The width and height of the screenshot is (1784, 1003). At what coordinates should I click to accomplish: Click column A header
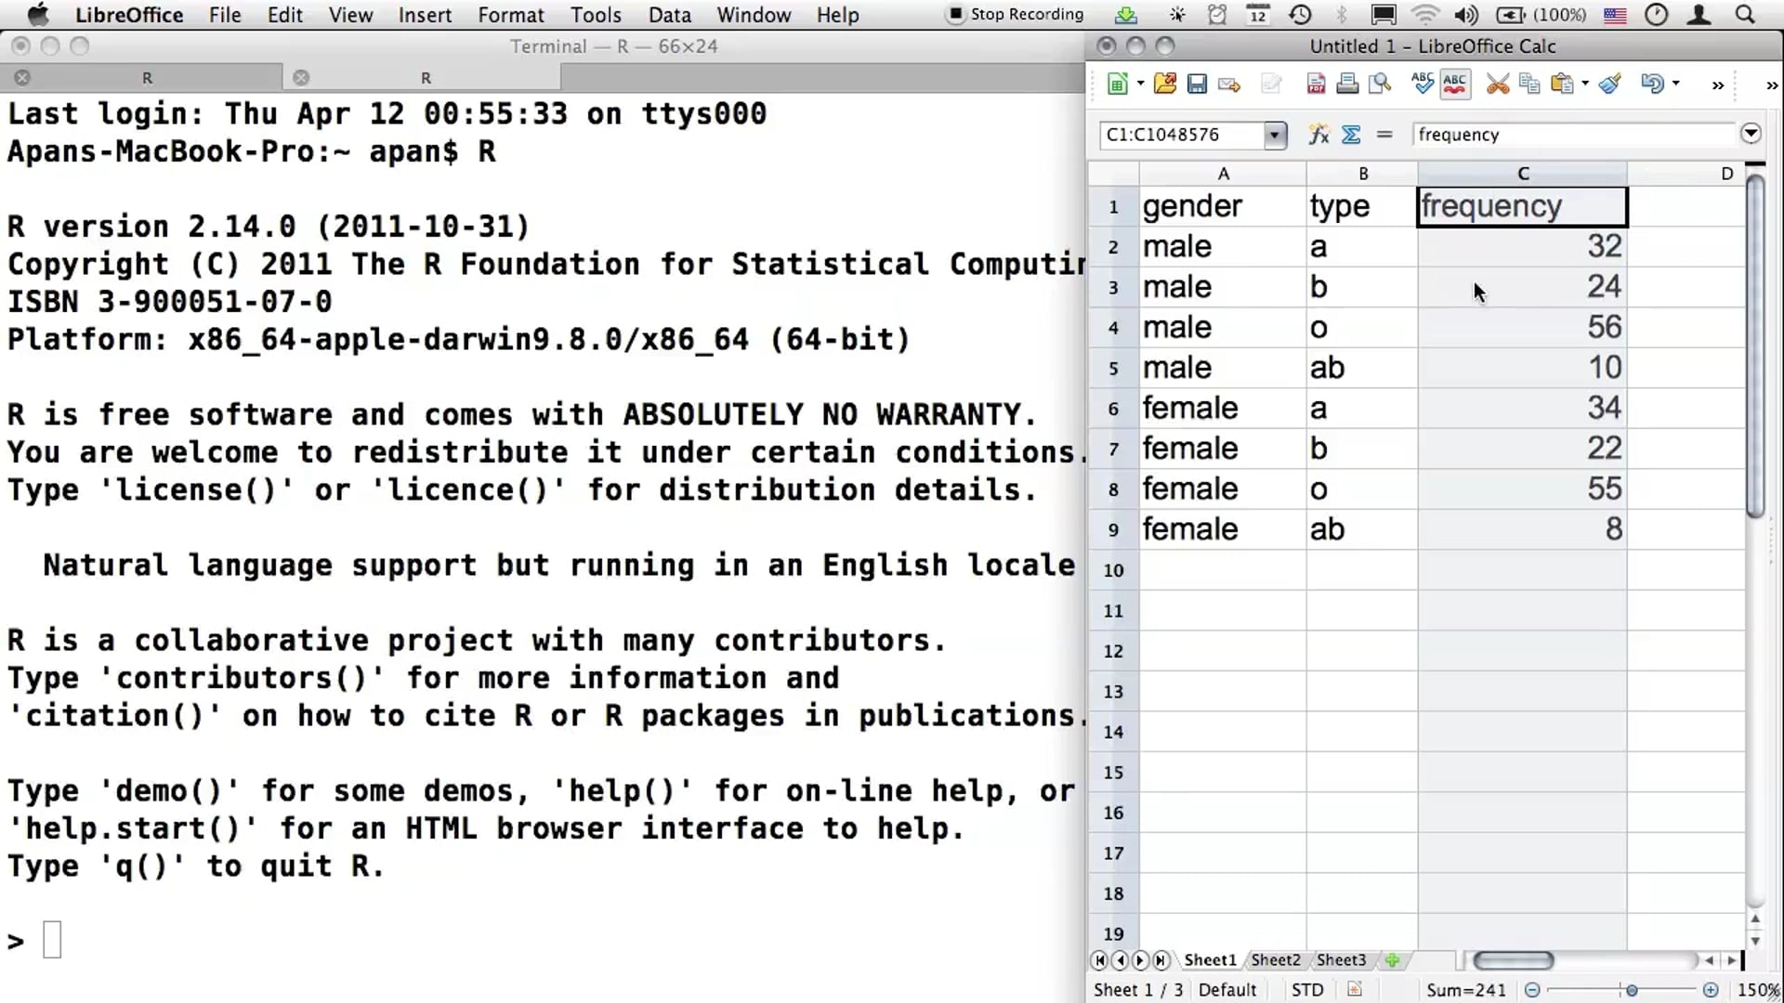[x=1223, y=174]
